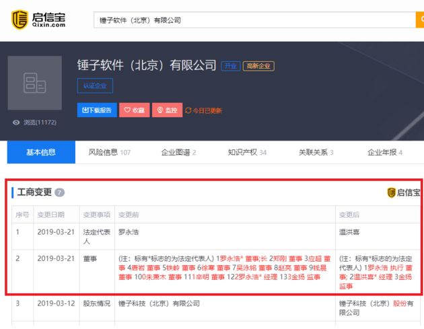424x329 pixels.
Task: Click 罗永浩 in the 法定代表人 row
Action: [x=129, y=231]
